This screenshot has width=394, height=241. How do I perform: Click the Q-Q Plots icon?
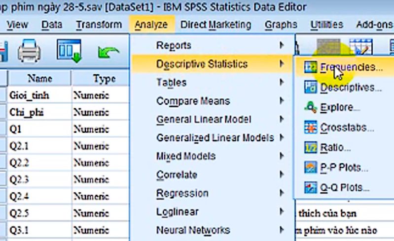pyautogui.click(x=311, y=187)
